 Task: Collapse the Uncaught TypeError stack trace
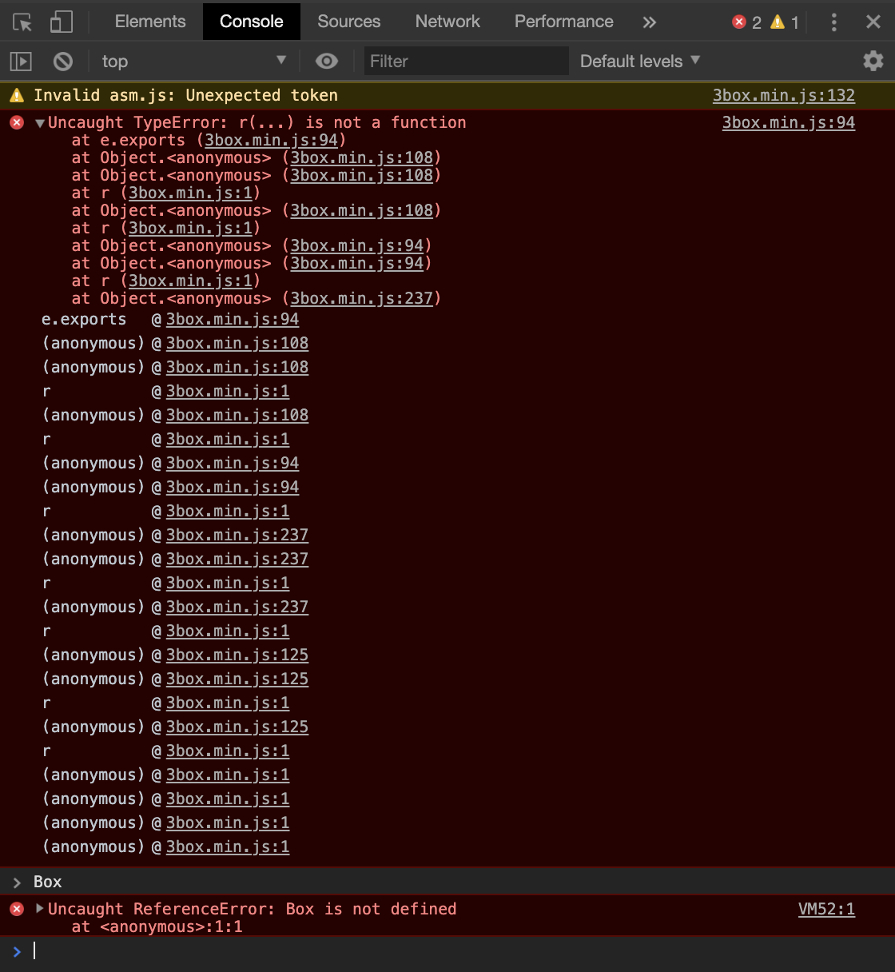coord(40,123)
